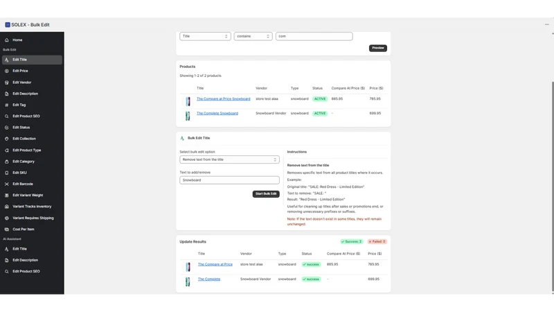Screen dimensions: 554x312
Task: Click the Edit Variant Weight icon
Action: pos(7,196)
